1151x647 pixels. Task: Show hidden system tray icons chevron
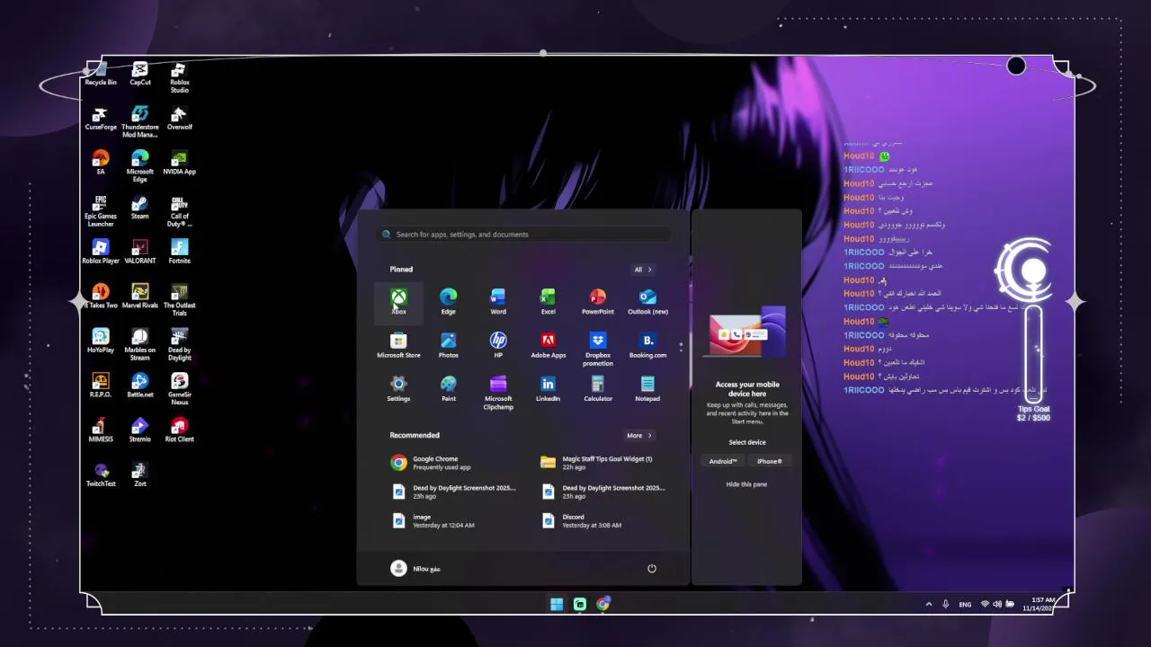coord(929,604)
